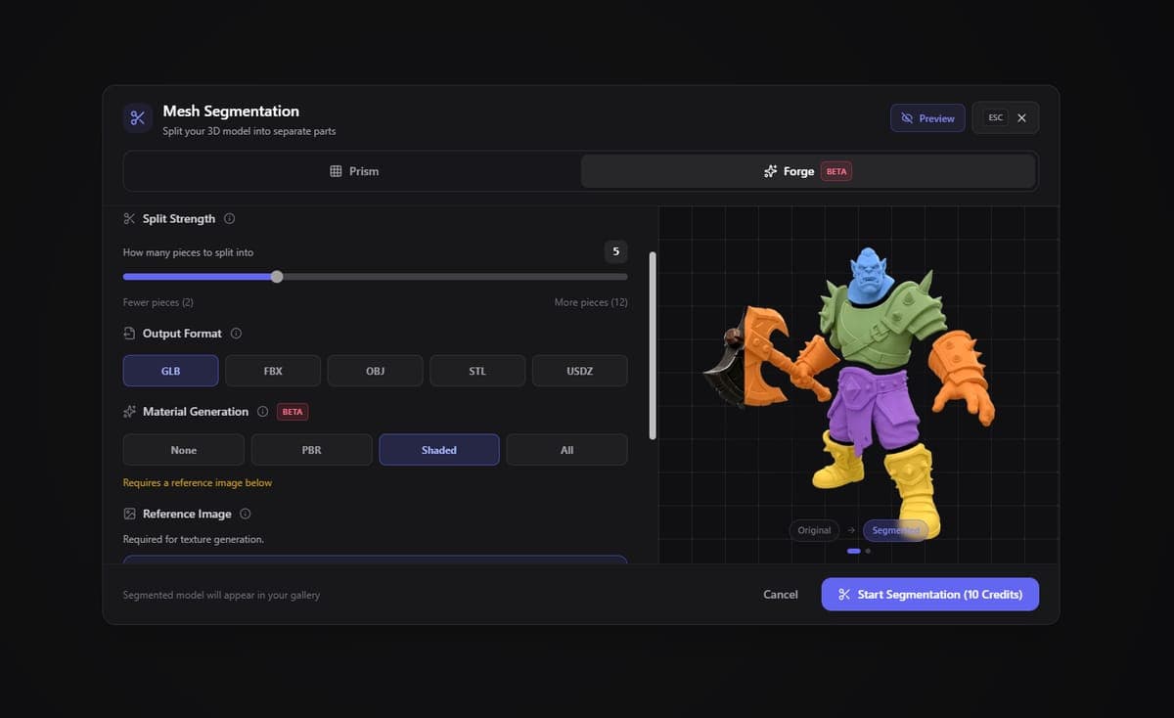Click the 'Fewer pieces (2)' label
1174x718 pixels.
(158, 303)
